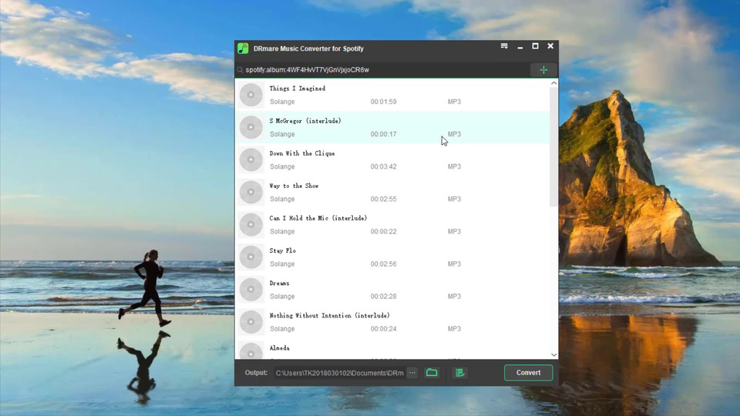The width and height of the screenshot is (740, 416).
Task: Open the converted list icon
Action: click(x=460, y=373)
